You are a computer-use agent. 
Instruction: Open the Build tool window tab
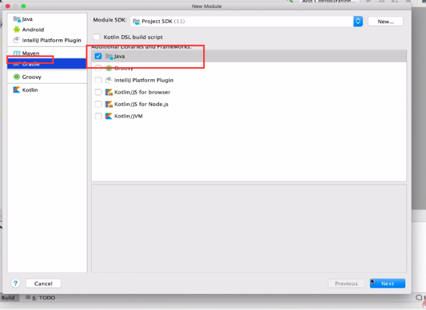tap(8, 298)
